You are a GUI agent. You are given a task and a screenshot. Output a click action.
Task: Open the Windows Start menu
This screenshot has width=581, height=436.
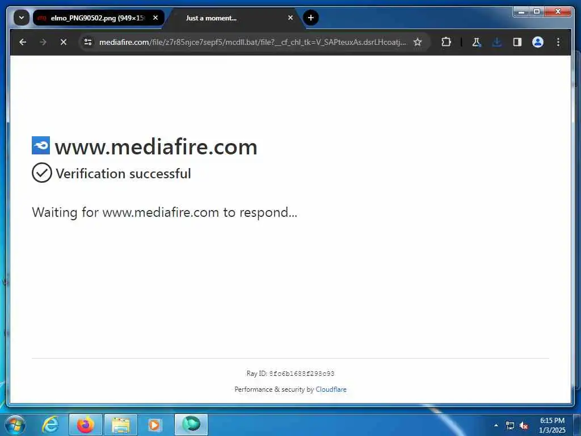15,425
